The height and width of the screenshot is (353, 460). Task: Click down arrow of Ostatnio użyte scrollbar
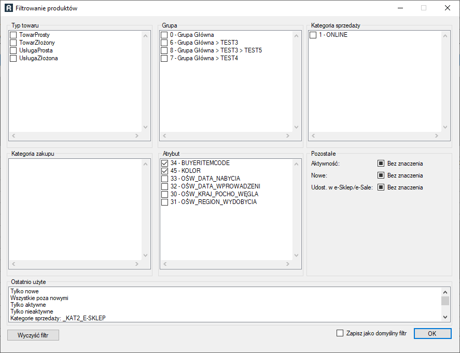pos(445,317)
